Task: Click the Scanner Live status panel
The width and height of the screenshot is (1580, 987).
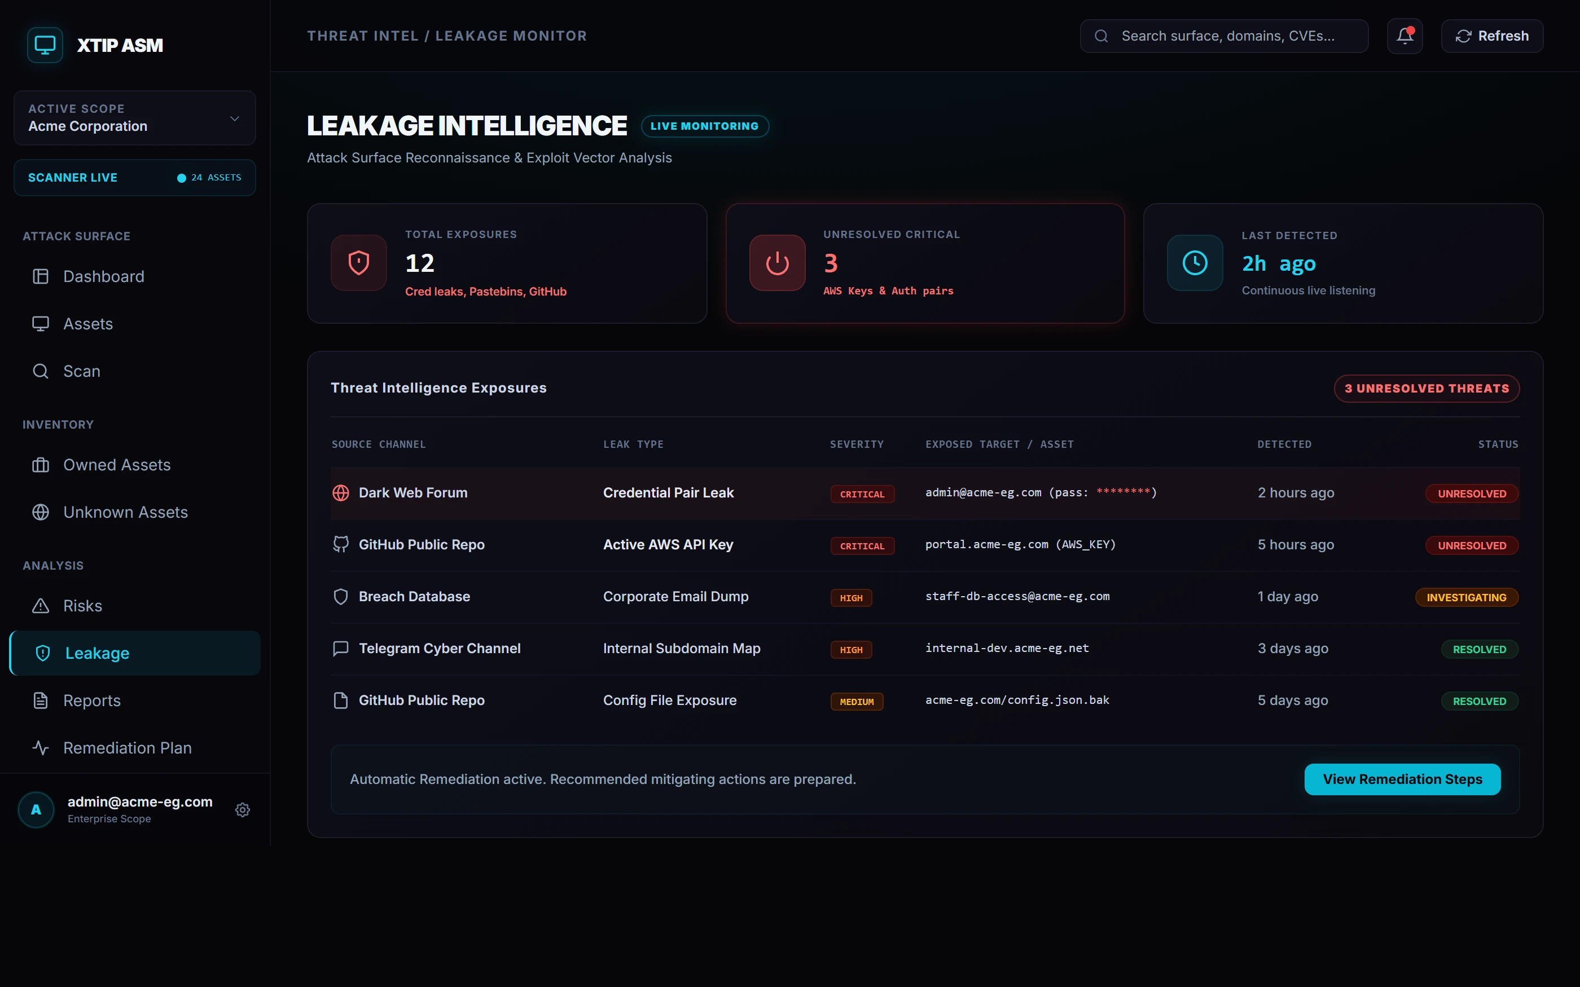Action: point(134,178)
